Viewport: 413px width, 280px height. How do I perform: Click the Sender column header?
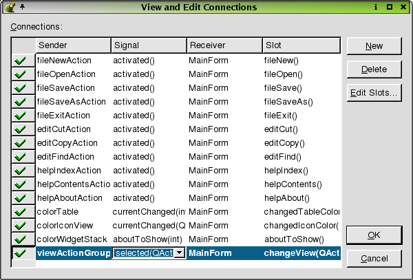(x=73, y=45)
